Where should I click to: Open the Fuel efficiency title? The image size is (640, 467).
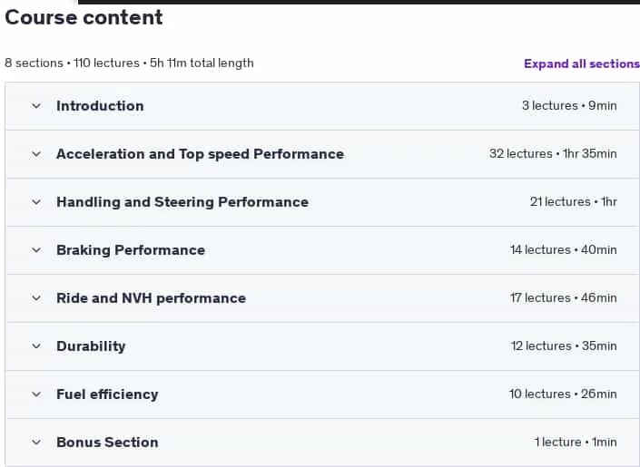point(107,394)
